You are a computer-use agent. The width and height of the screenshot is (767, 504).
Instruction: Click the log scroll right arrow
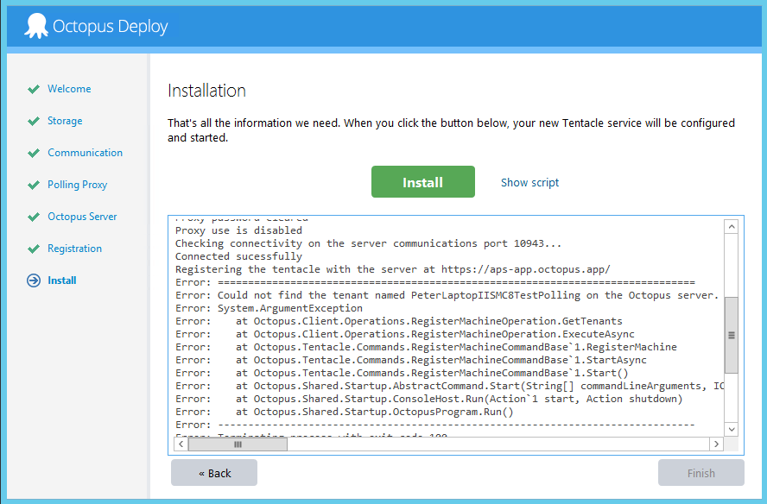(x=717, y=444)
